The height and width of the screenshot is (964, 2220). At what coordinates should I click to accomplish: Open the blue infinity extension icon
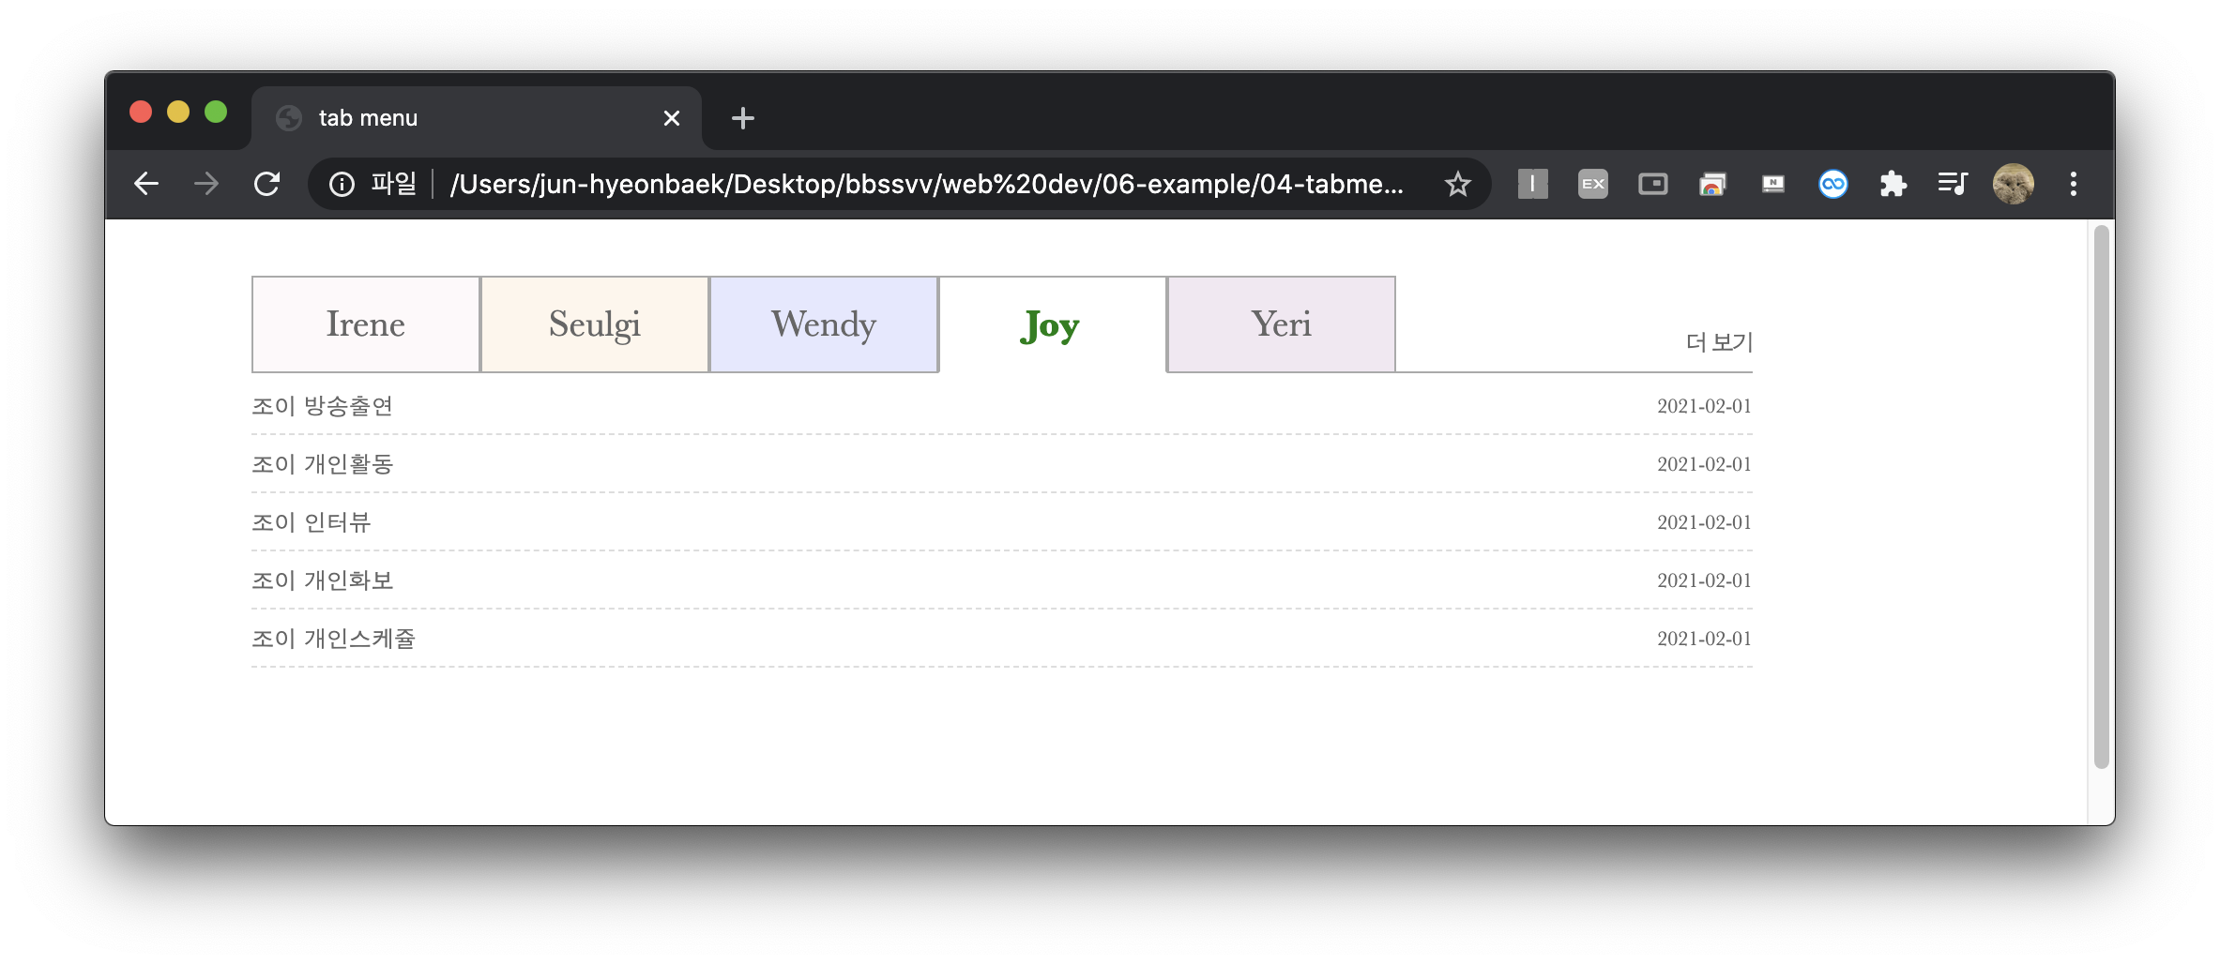(x=1832, y=184)
